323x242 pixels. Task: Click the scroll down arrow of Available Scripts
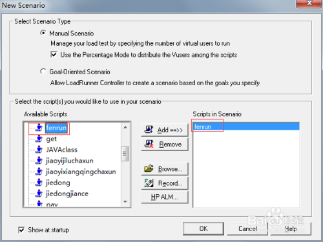point(125,201)
